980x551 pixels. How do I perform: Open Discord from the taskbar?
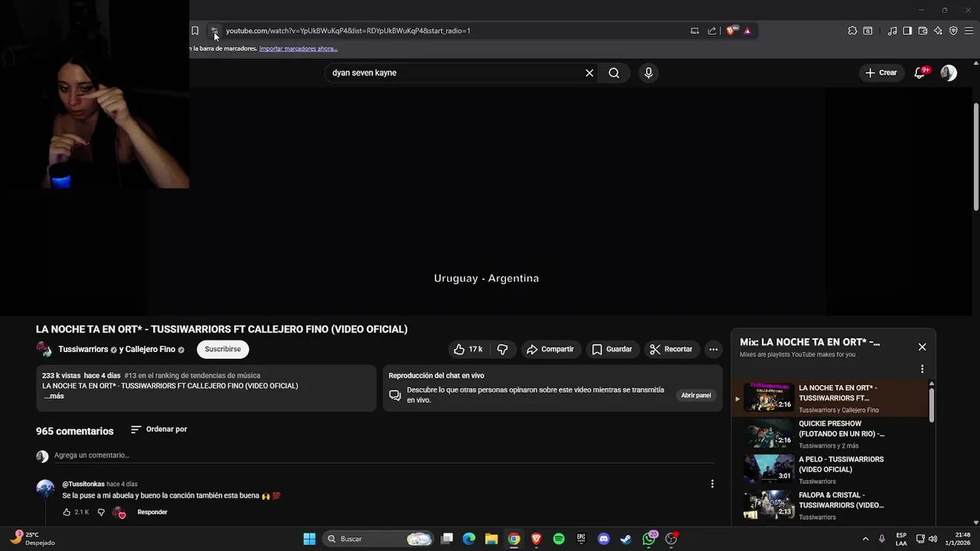[603, 539]
